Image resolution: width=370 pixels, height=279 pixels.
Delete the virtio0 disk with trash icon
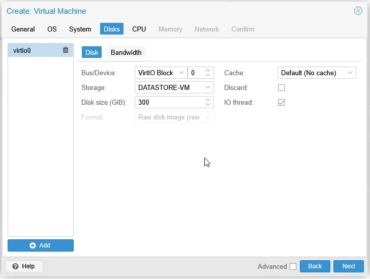pyautogui.click(x=66, y=50)
